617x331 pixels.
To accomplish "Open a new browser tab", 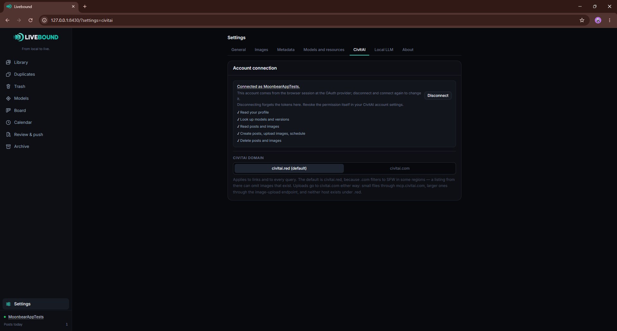I will (85, 6).
